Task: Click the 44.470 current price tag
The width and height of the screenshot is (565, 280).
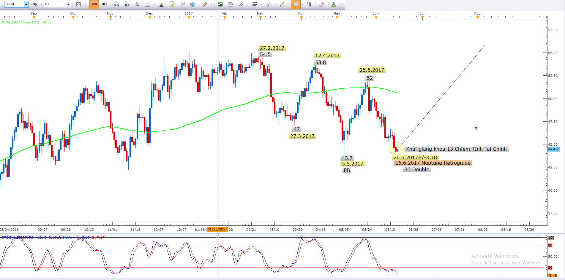Action: coord(553,149)
